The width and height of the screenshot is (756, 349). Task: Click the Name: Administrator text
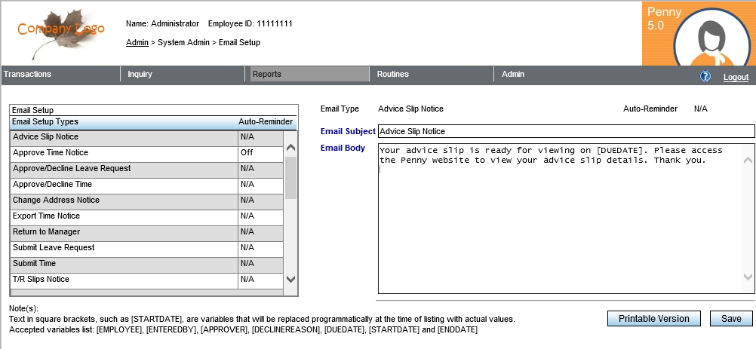tap(162, 23)
